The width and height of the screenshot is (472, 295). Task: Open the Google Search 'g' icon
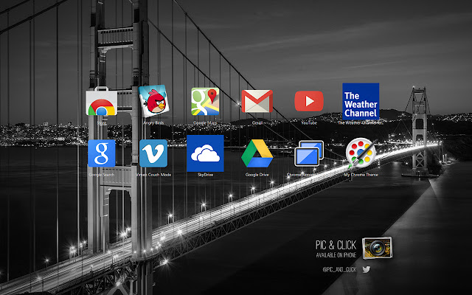[x=102, y=153]
